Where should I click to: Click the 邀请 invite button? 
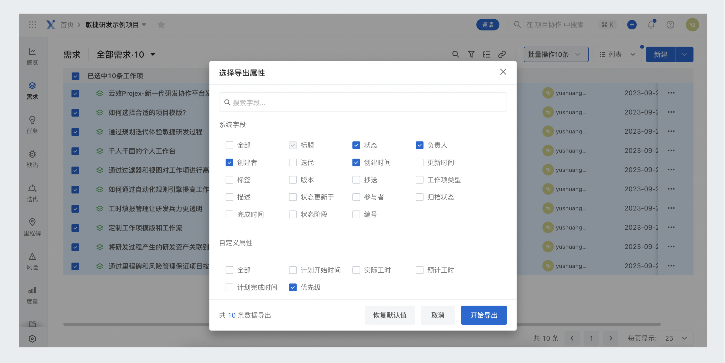pyautogui.click(x=488, y=25)
